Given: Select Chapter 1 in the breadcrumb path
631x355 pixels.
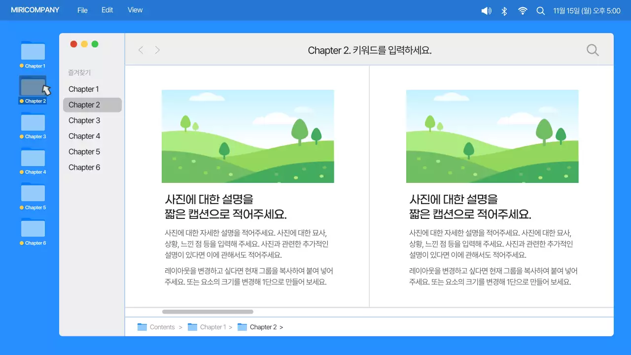Looking at the screenshot, I should pos(213,327).
